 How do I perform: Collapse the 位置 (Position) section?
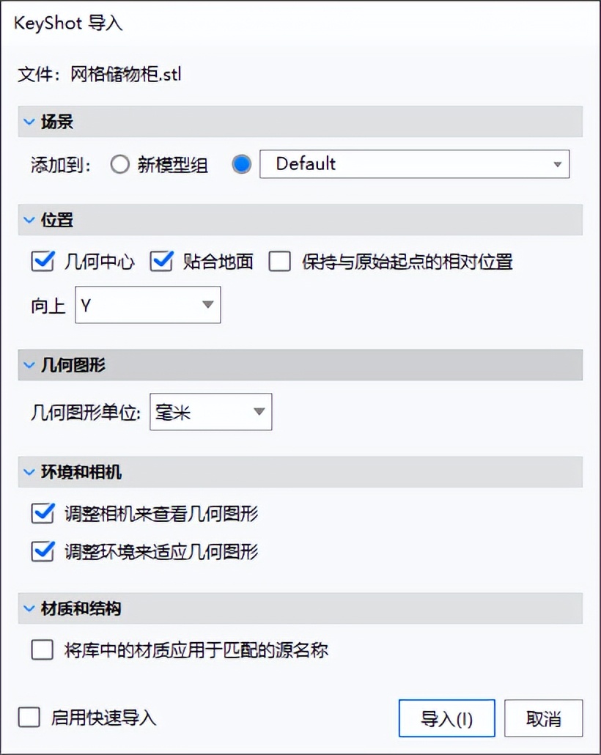(29, 219)
